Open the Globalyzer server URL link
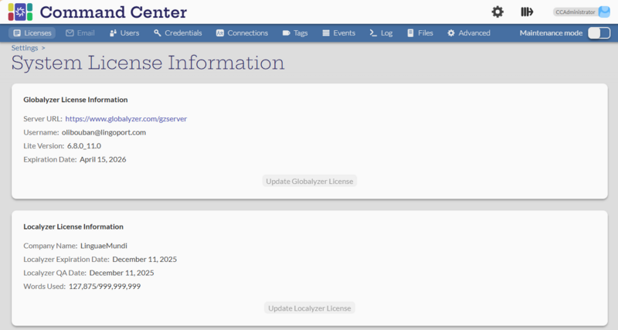 click(x=126, y=119)
